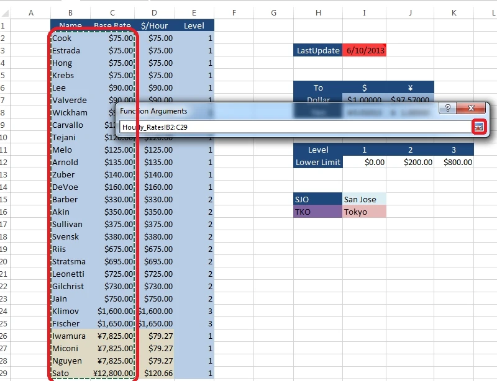Click the $800.00 lower limit cell
497x381 pixels.
click(455, 162)
